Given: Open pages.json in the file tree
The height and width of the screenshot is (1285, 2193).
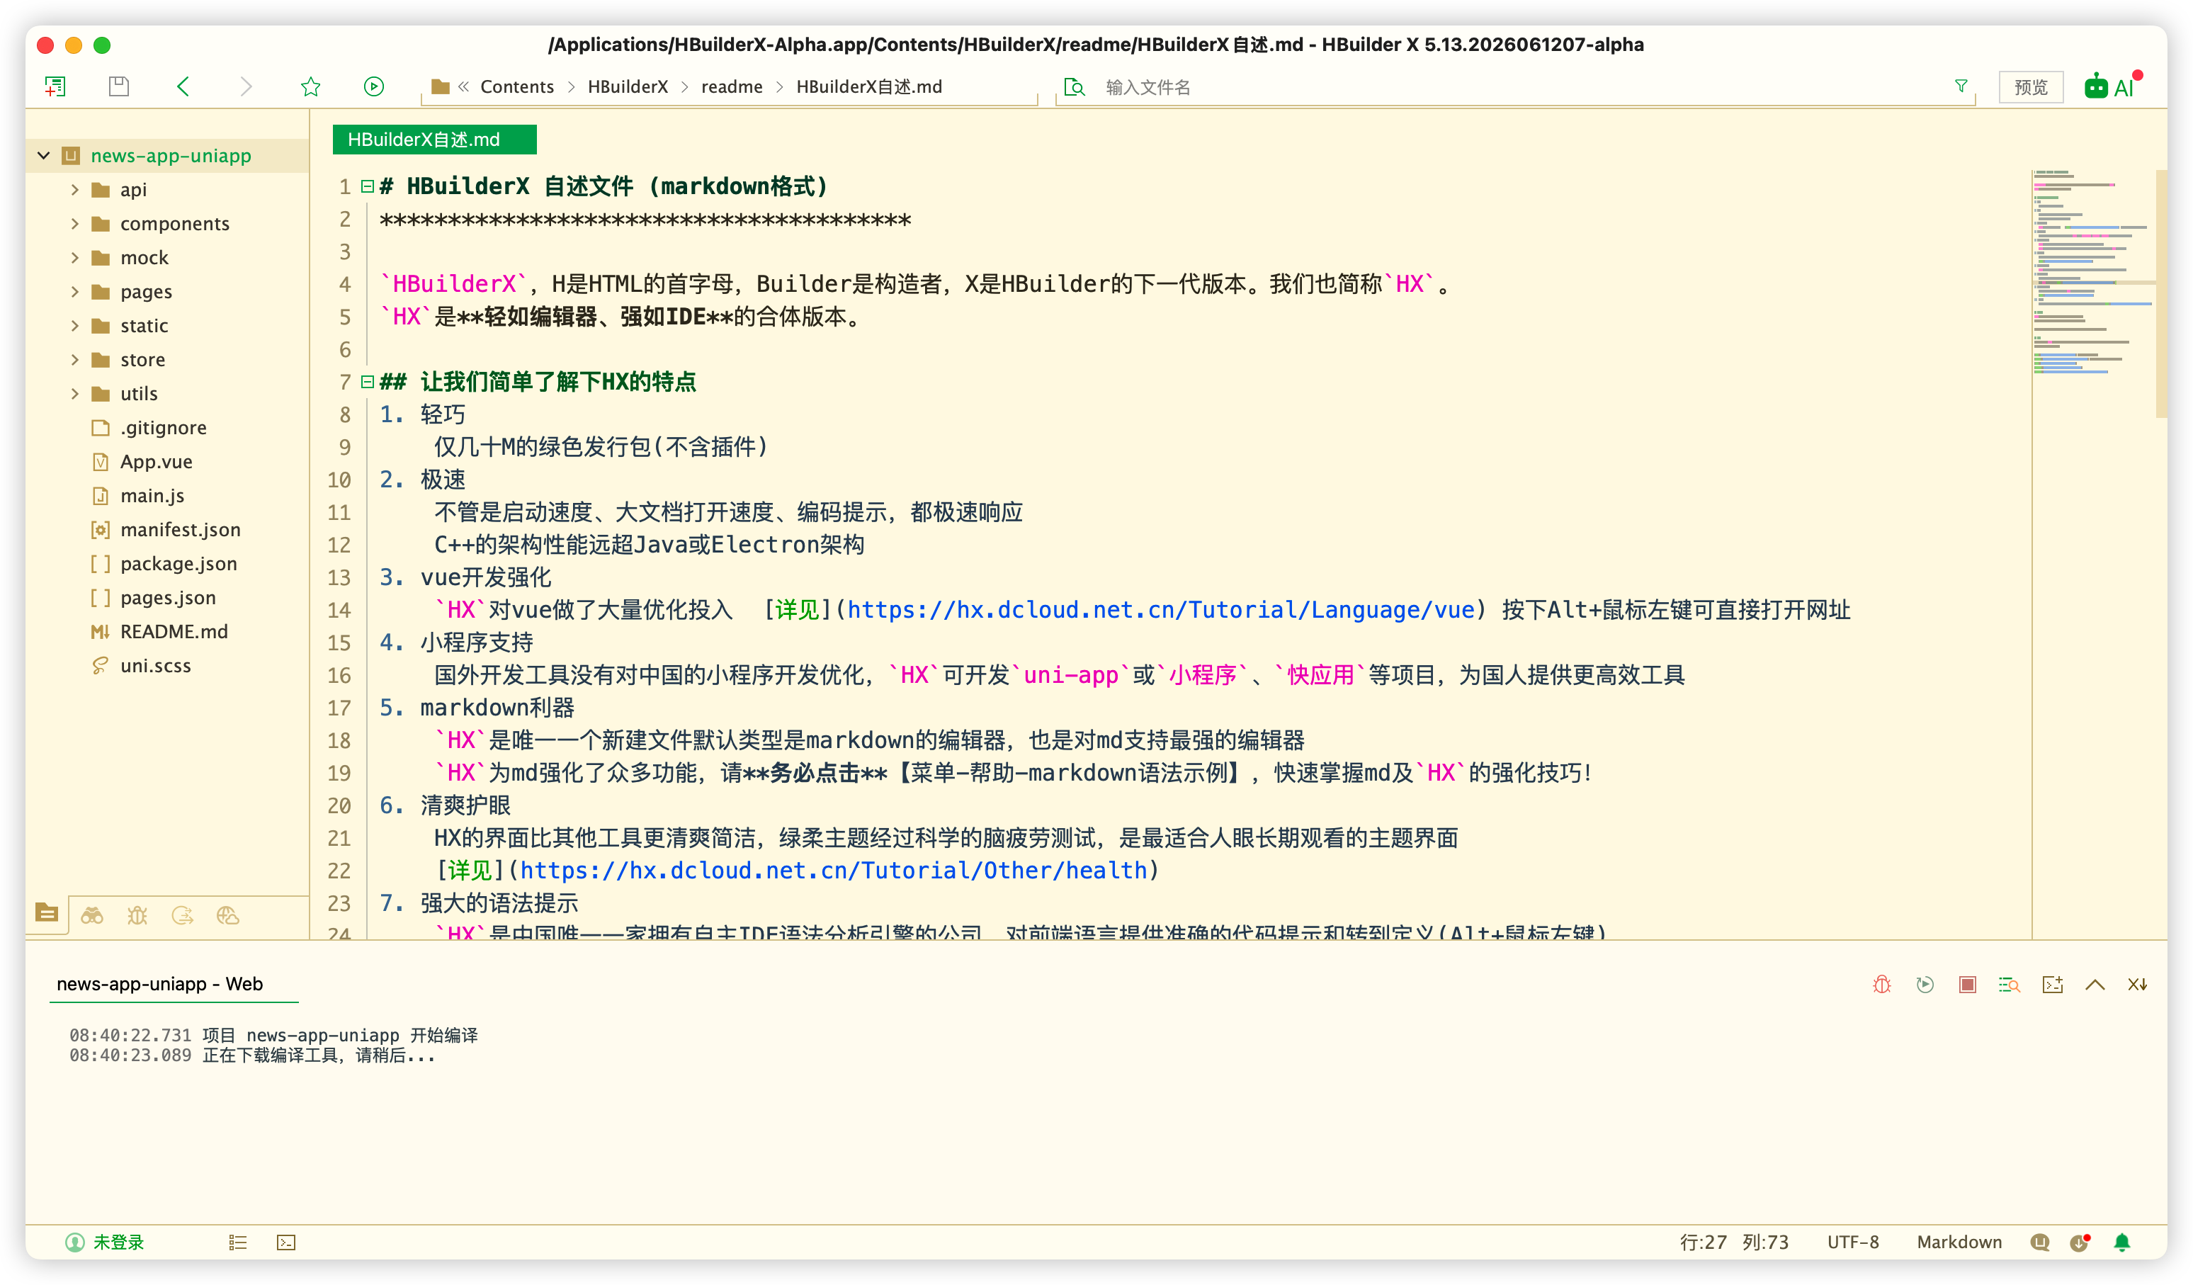Looking at the screenshot, I should [x=168, y=598].
